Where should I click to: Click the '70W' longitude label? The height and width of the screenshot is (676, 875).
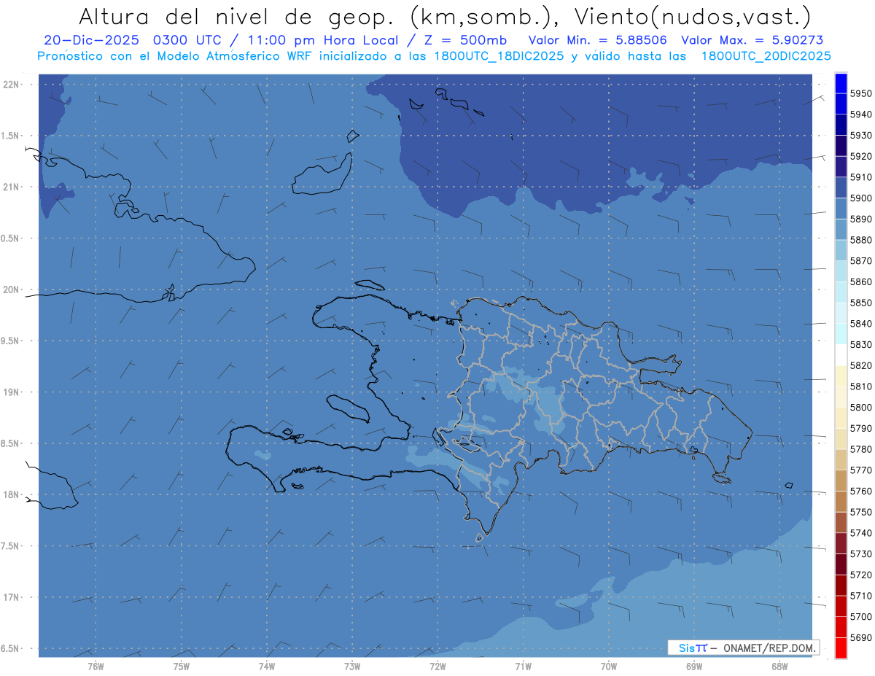click(609, 667)
